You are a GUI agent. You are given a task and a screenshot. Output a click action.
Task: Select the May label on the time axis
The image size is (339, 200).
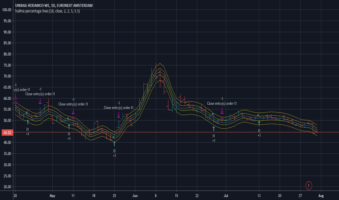tap(52, 196)
